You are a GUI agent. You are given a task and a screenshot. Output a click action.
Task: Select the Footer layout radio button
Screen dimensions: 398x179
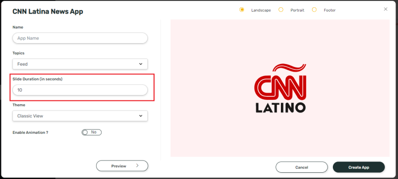pos(314,10)
